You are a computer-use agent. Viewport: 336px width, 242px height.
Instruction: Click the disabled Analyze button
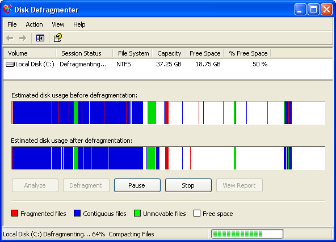point(35,185)
